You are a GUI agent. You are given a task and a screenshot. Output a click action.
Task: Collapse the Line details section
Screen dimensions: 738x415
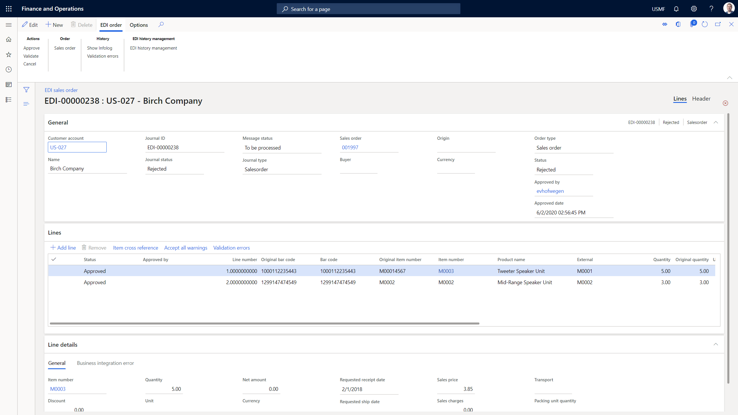click(715, 344)
